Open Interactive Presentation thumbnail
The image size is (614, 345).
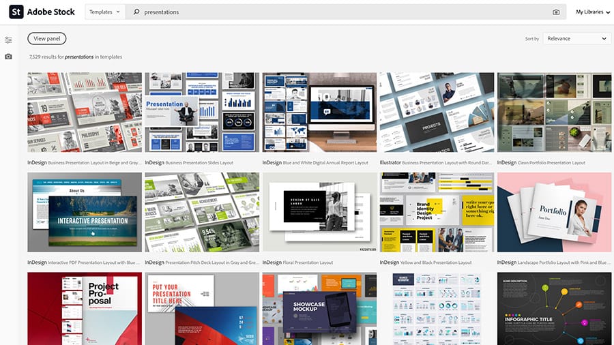[x=85, y=212]
